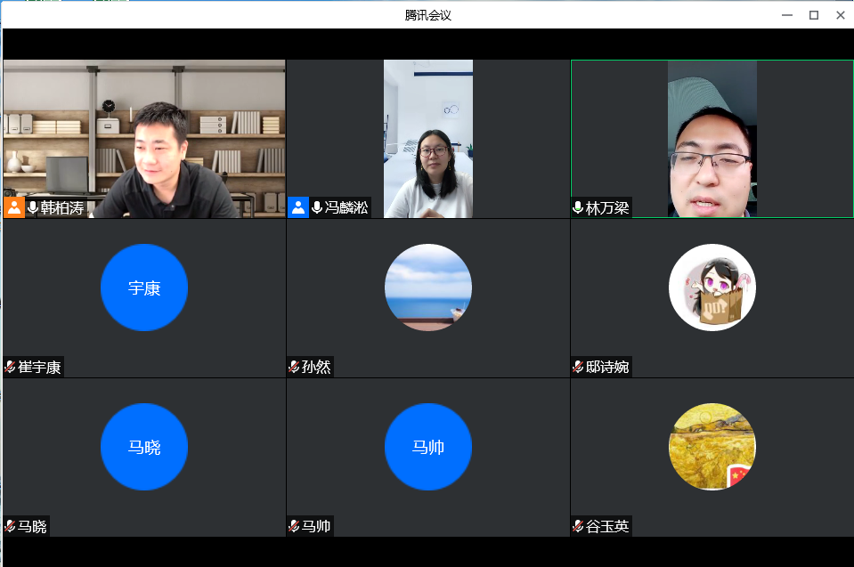The height and width of the screenshot is (567, 854).
Task: Select 邸诗婉's anime girl avatar
Action: (x=712, y=288)
